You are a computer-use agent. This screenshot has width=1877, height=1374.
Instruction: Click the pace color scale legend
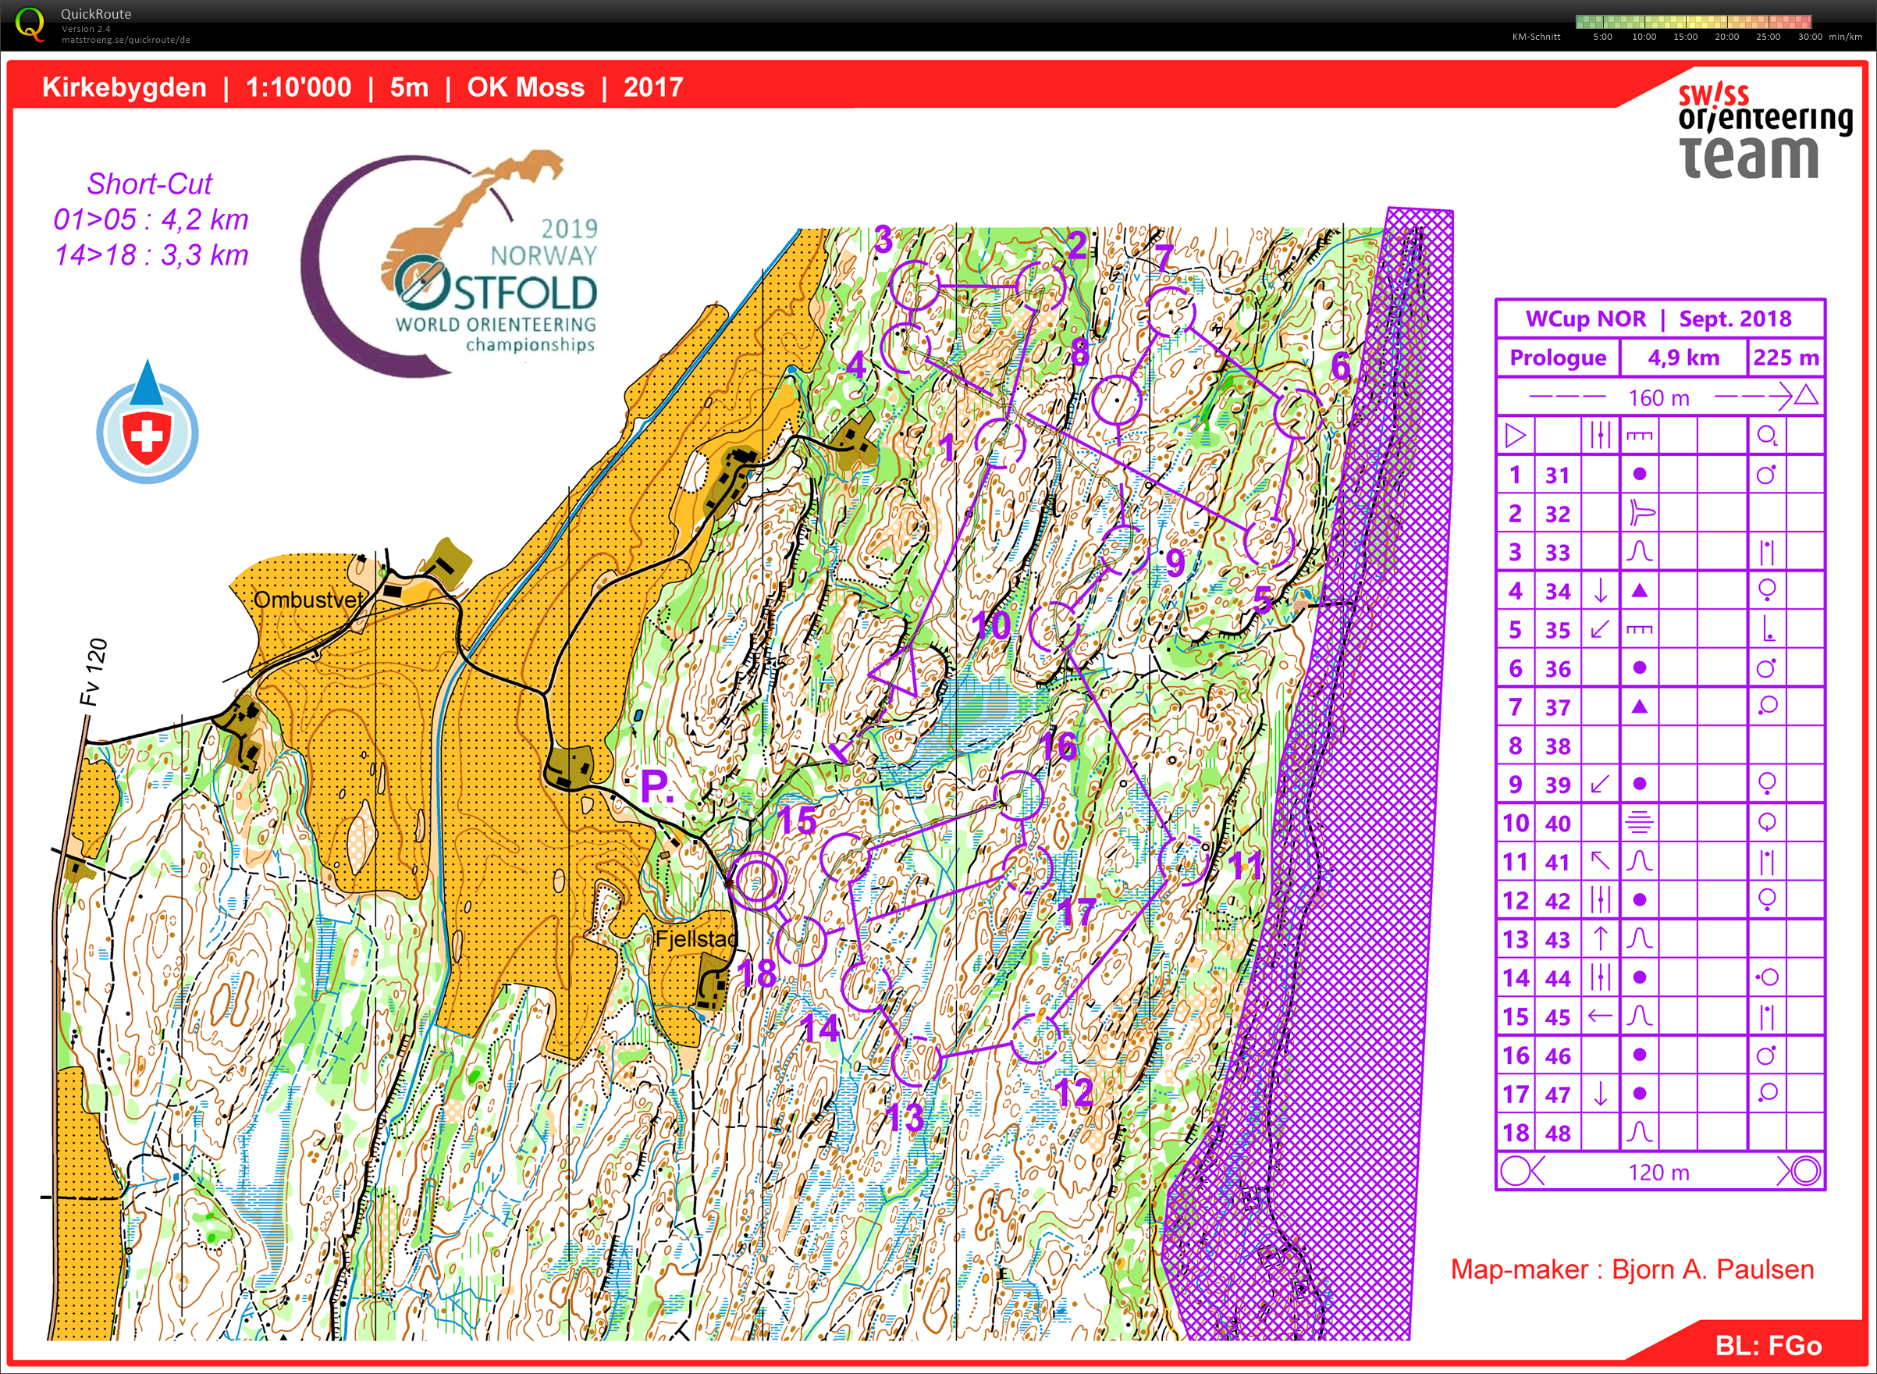(1693, 22)
